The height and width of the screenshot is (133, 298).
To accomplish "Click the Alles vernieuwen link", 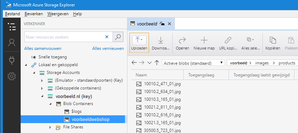I will 108,48.
